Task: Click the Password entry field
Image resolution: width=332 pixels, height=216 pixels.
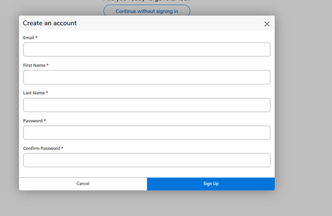Action: 146,132
